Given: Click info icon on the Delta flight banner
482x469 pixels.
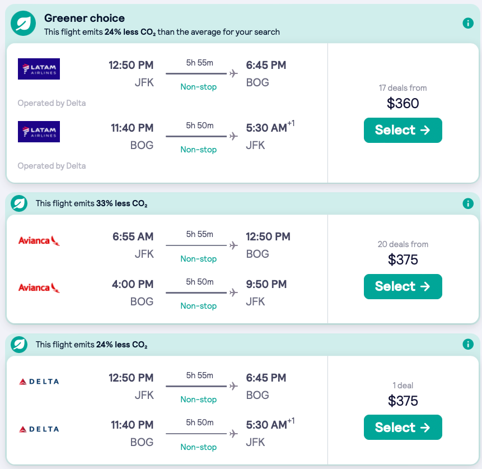Looking at the screenshot, I should (x=468, y=344).
